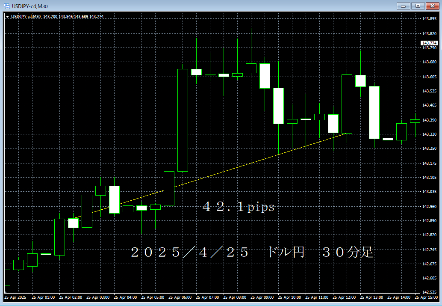Click time axis label 25 Apr 06:00
The image size is (442, 306).
[x=180, y=297]
